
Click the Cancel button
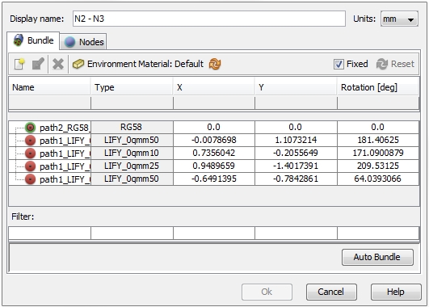tap(331, 292)
